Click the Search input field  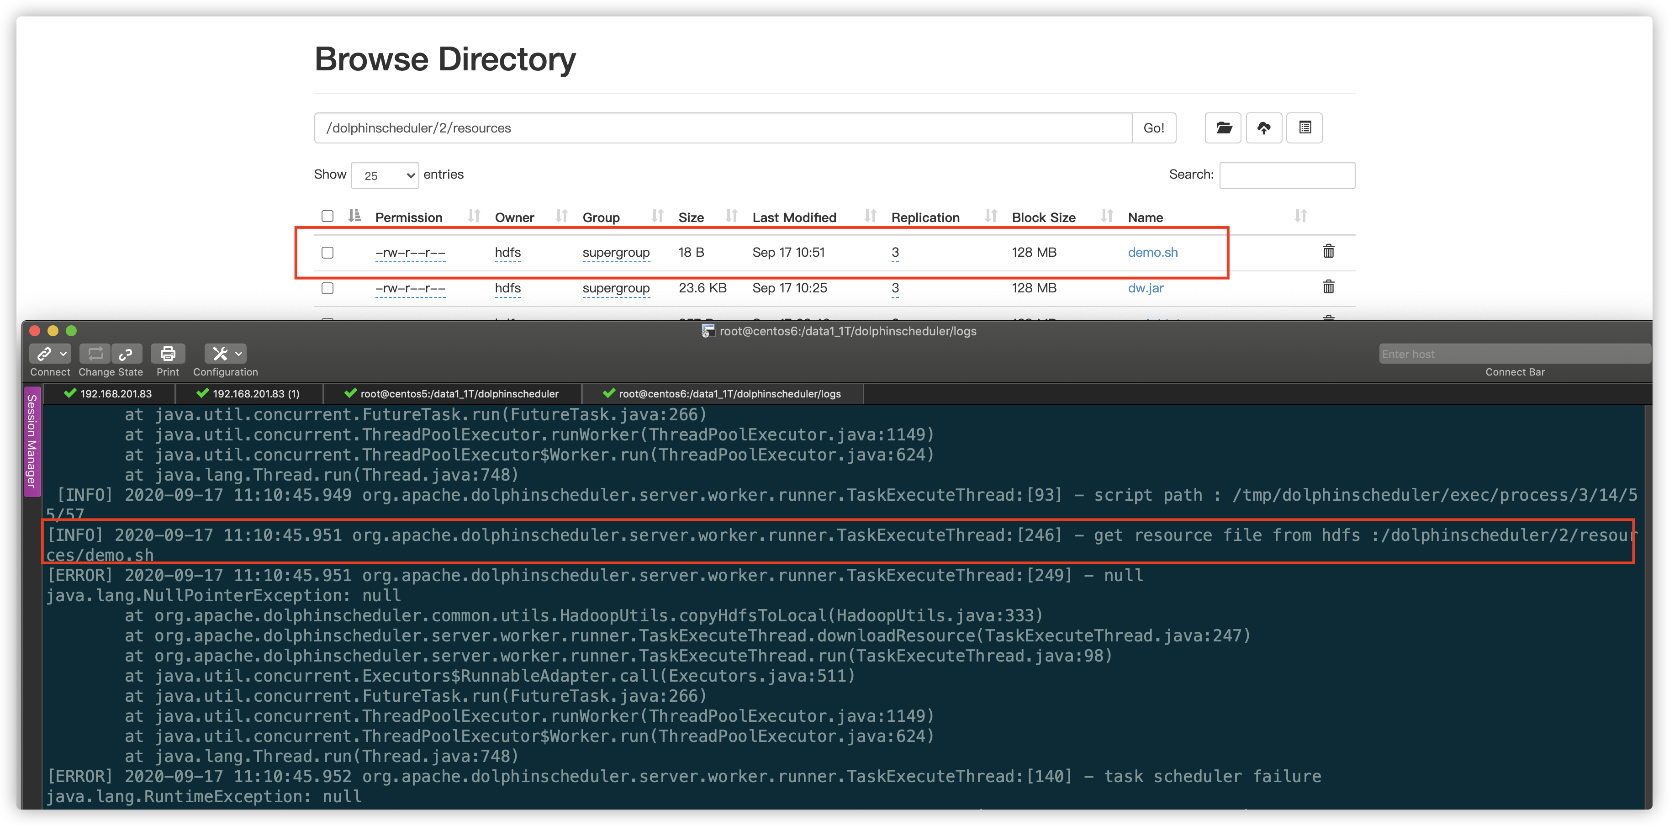point(1287,175)
